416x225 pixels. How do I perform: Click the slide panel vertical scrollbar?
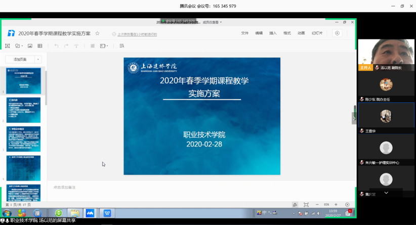46,88
